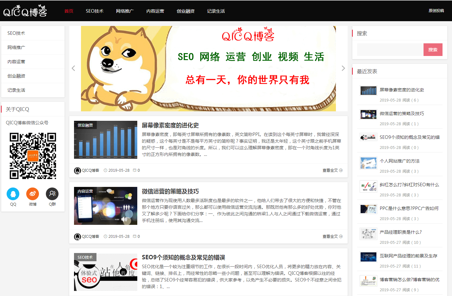The image size is (452, 296).
Task: Click author avatar under first article
Action: click(x=77, y=171)
